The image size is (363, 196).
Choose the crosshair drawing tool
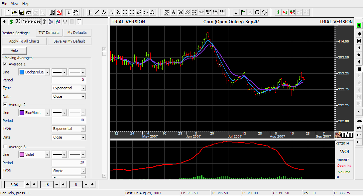(90, 12)
